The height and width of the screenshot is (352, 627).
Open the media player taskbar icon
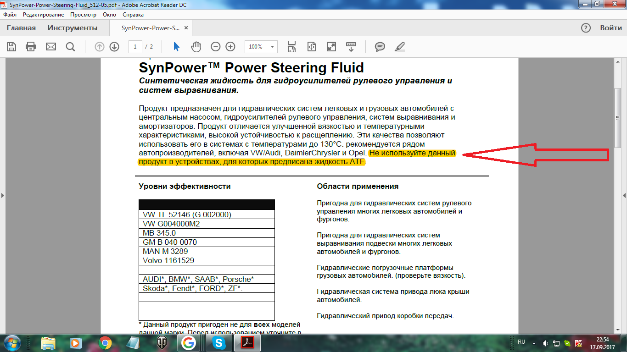(x=77, y=343)
